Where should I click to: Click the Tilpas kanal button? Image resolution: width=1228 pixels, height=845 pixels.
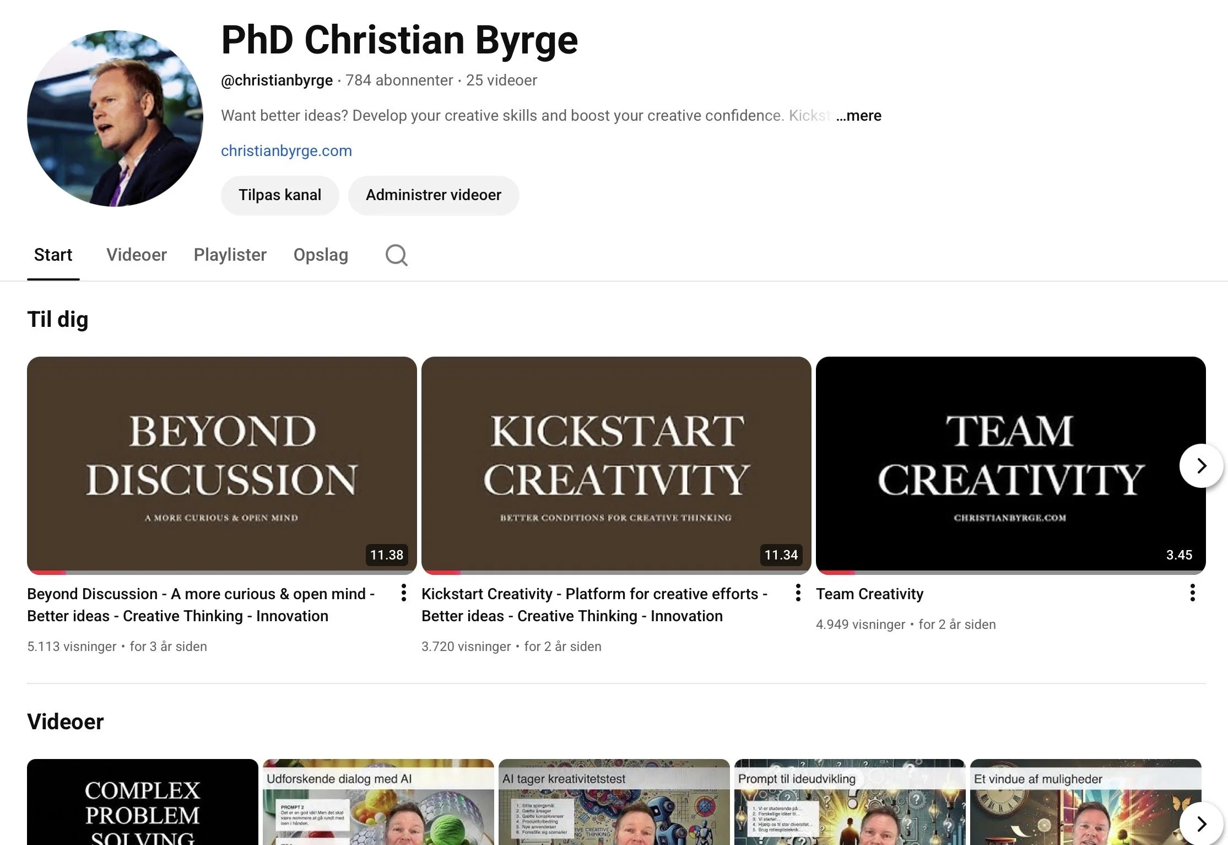tap(280, 195)
